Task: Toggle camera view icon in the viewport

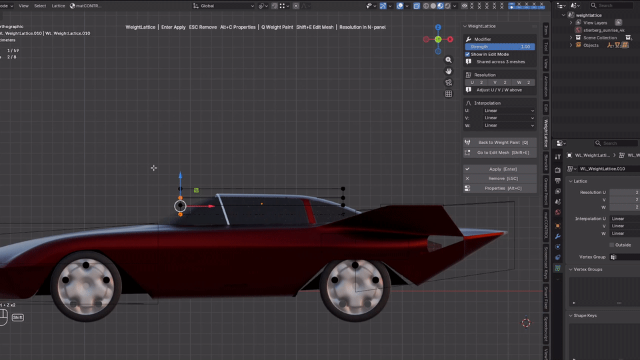Action: [x=449, y=83]
